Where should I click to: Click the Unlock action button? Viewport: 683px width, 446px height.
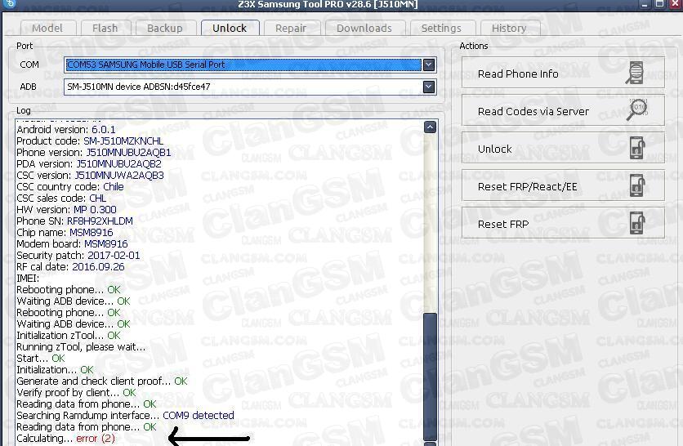(x=563, y=149)
